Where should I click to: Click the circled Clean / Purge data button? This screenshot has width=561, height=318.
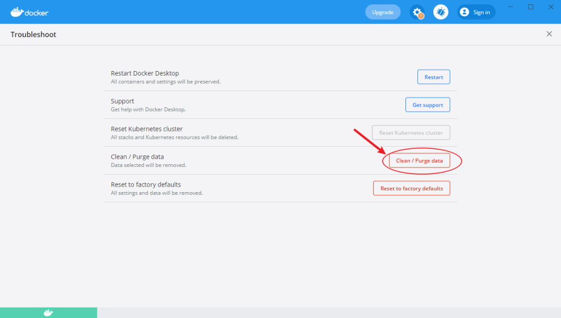coord(419,160)
